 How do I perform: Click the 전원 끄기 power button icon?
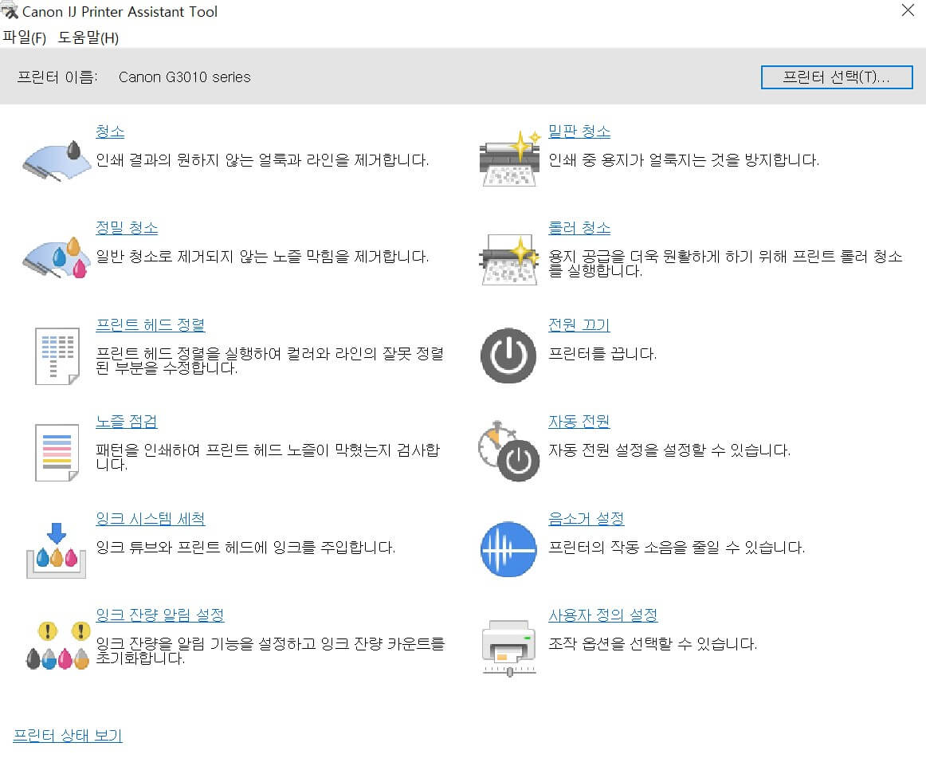point(508,356)
